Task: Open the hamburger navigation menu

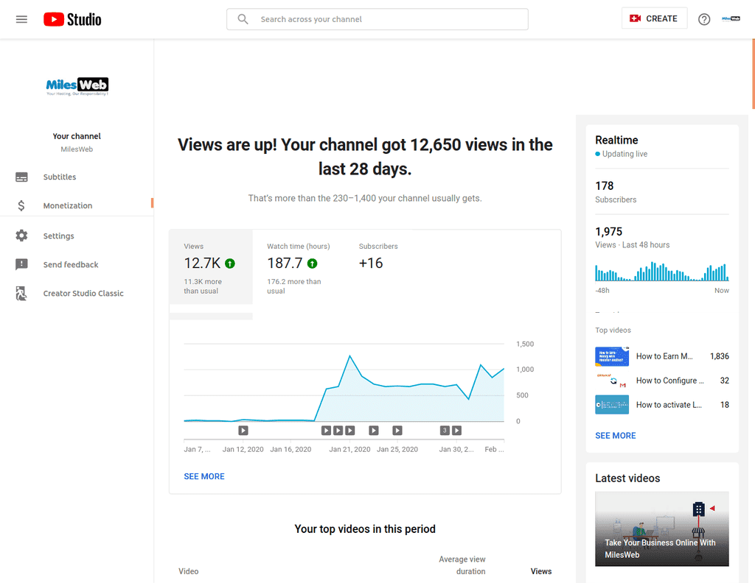Action: (21, 19)
